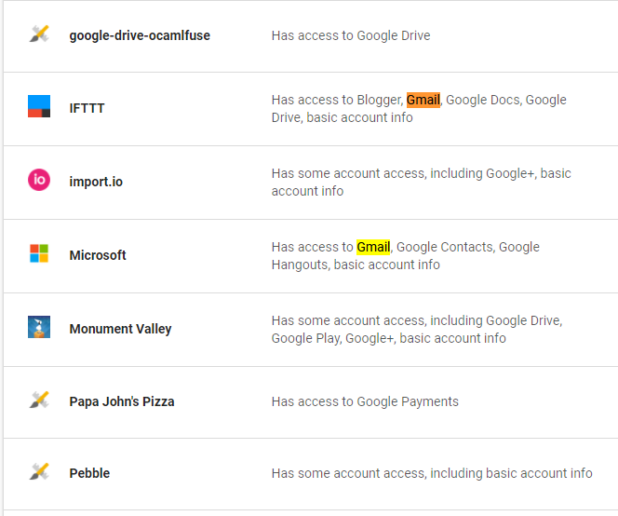The height and width of the screenshot is (516, 618).
Task: Click the yellow highlighted Gmail text
Action: click(373, 247)
